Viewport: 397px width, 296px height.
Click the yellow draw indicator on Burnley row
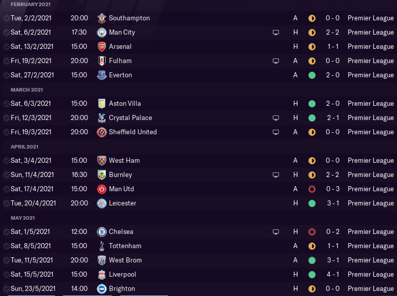(x=312, y=175)
